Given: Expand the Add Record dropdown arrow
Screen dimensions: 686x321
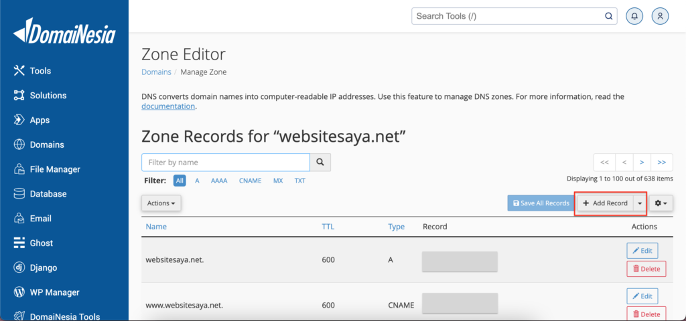Looking at the screenshot, I should point(640,203).
